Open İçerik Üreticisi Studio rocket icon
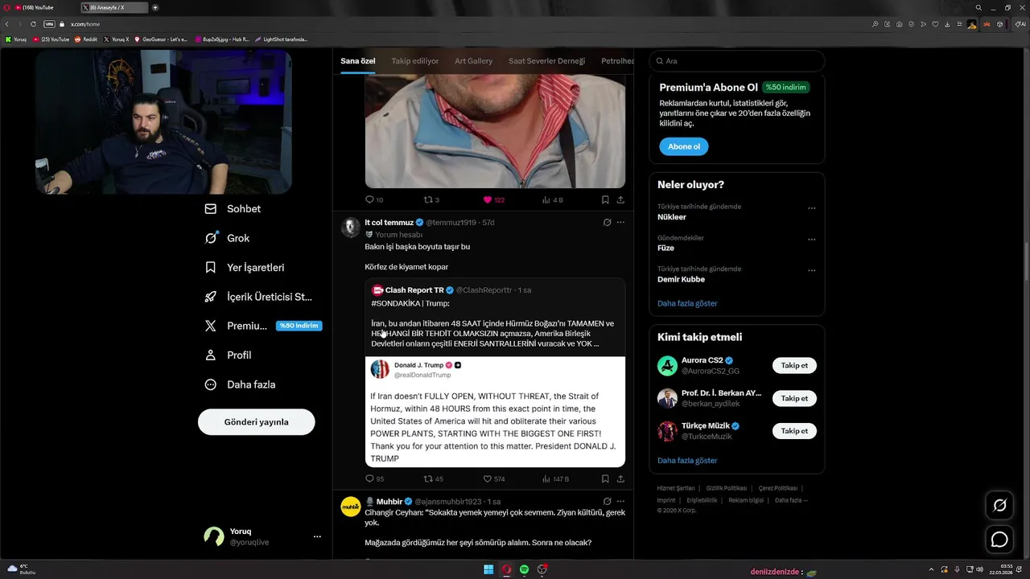Image resolution: width=1030 pixels, height=579 pixels. click(211, 297)
